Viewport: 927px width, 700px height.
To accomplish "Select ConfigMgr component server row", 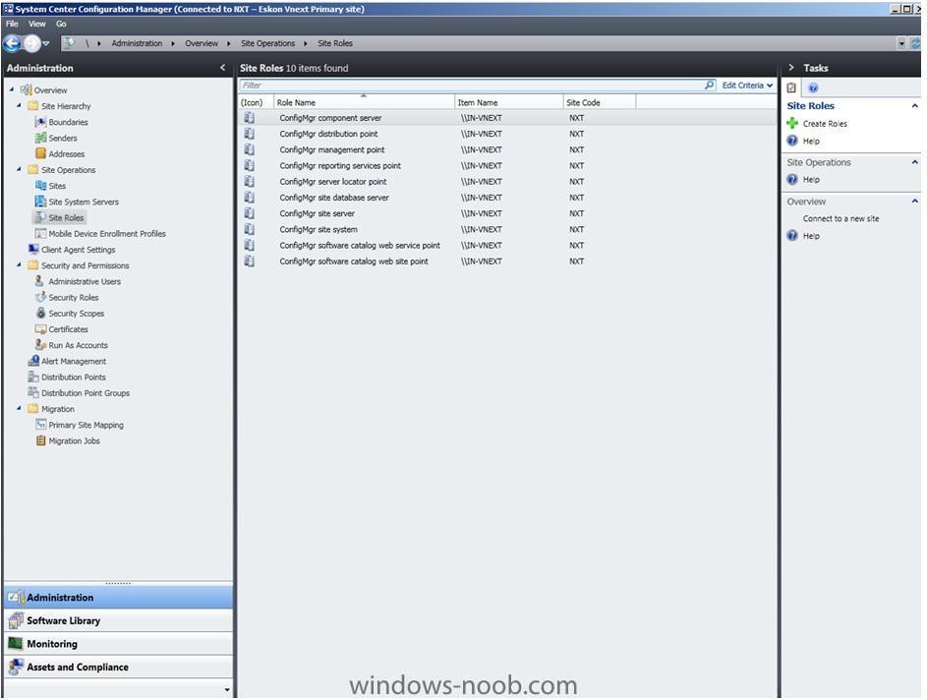I will click(507, 118).
